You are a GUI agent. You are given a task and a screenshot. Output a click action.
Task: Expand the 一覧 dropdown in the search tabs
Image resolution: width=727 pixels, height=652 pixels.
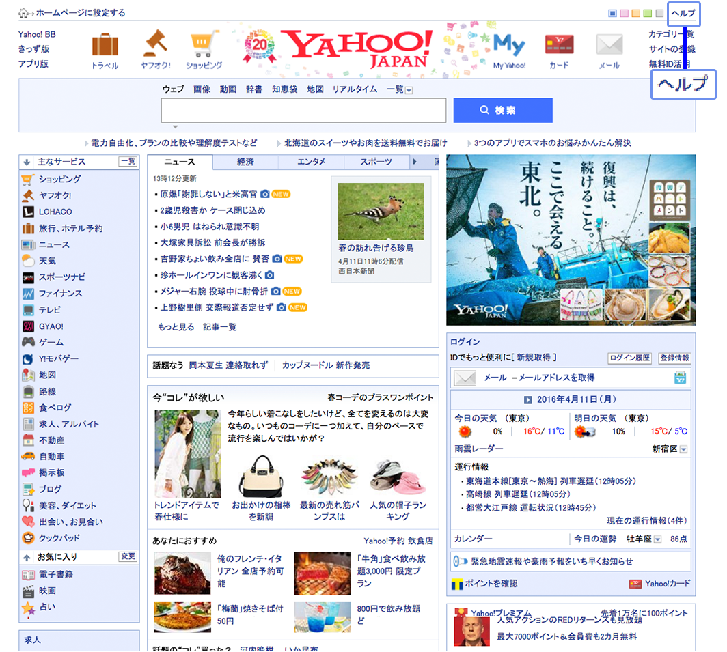click(409, 90)
